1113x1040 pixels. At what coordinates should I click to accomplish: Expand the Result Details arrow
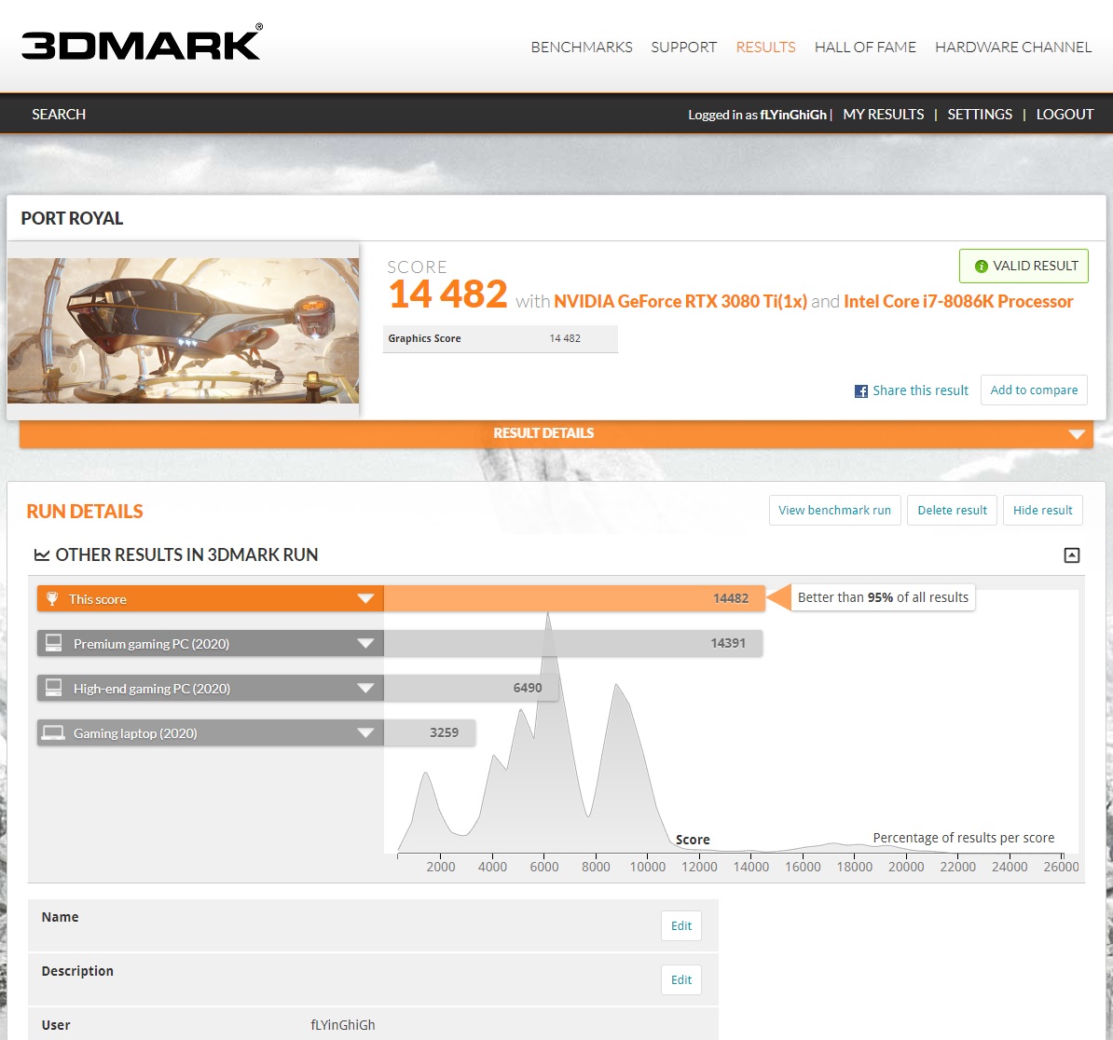[x=1076, y=434]
